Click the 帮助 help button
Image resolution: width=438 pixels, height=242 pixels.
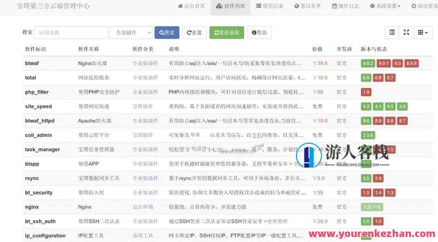click(259, 32)
